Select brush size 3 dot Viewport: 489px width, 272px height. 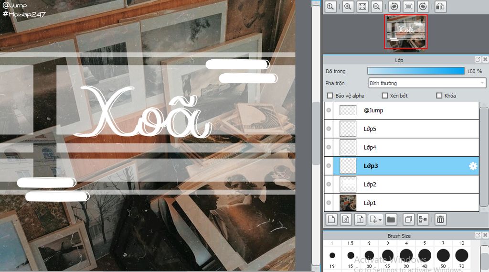pos(388,255)
